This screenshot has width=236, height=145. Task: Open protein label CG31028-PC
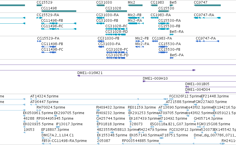[117, 50]
